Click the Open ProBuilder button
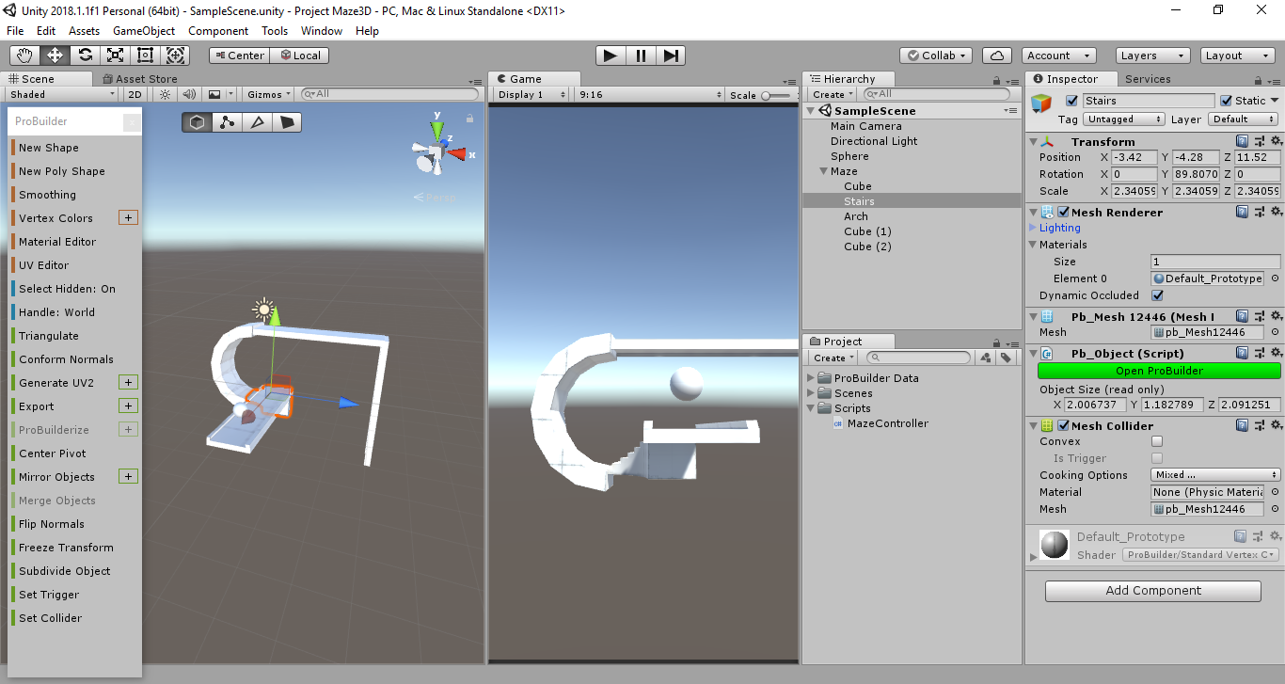This screenshot has height=684, width=1285. point(1159,371)
